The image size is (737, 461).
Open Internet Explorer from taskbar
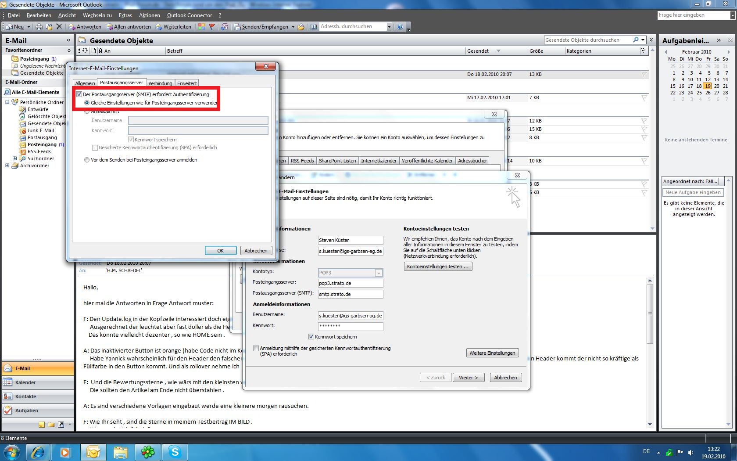pos(38,452)
